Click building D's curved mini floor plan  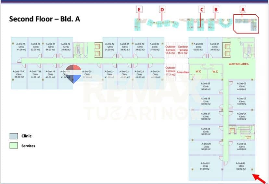click(163, 23)
